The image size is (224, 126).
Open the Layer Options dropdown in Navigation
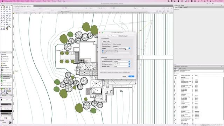[x=202, y=70]
